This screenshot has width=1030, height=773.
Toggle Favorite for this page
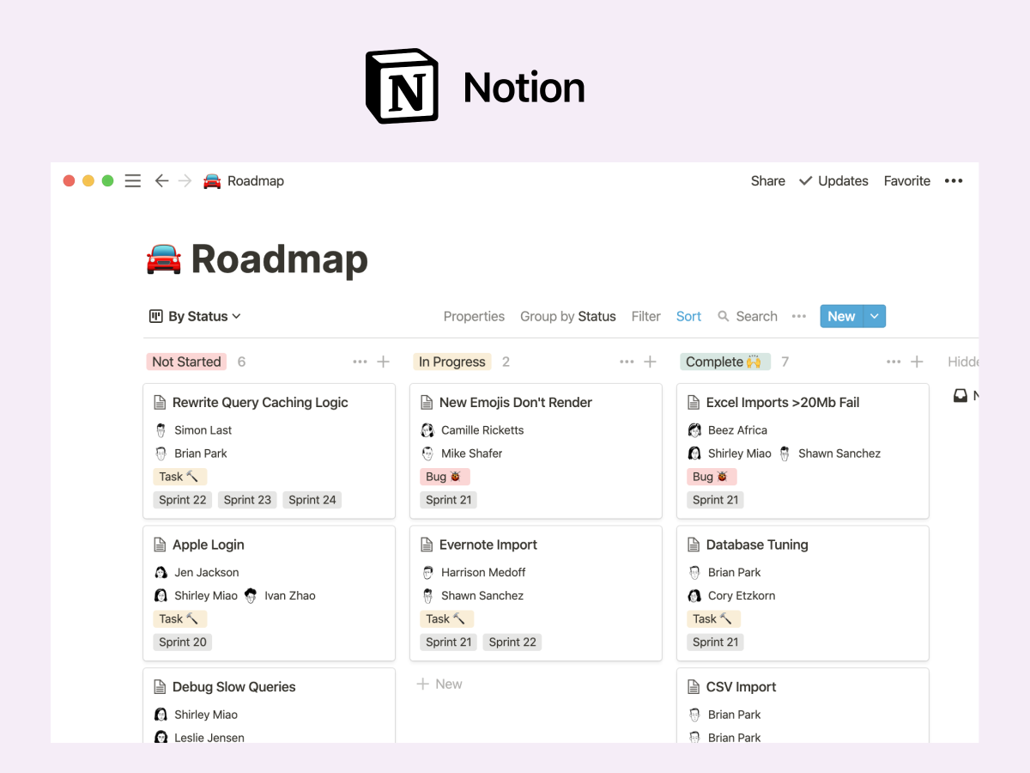906,181
